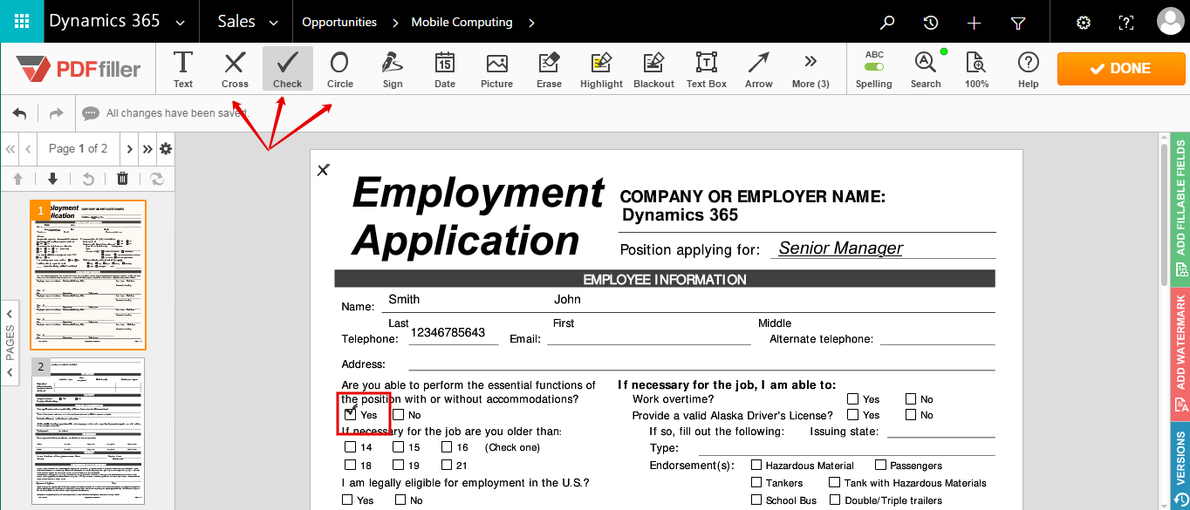This screenshot has width=1190, height=510.
Task: Jump to the last page double arrow
Action: click(x=147, y=149)
